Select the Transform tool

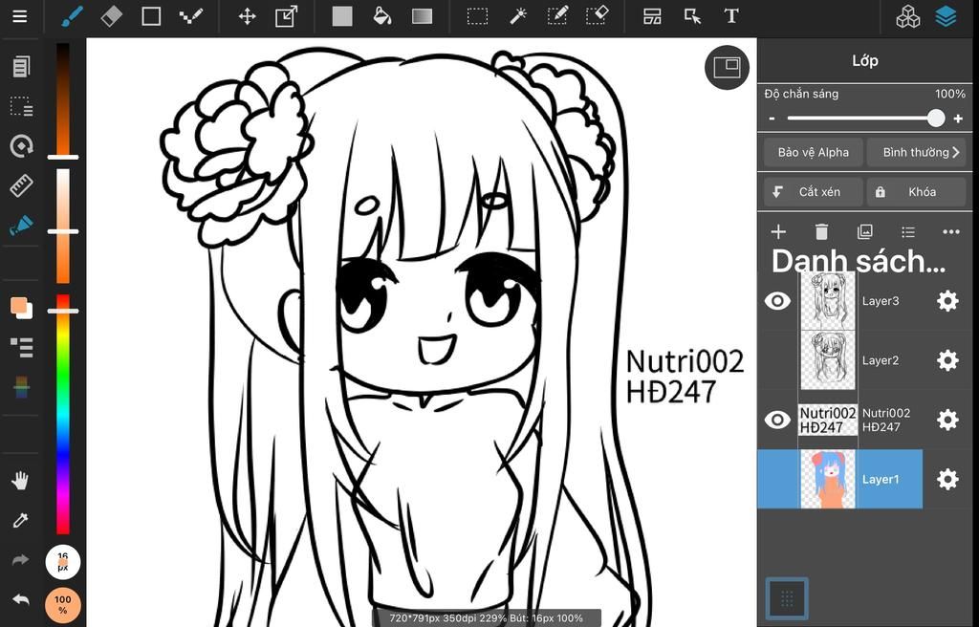[287, 16]
